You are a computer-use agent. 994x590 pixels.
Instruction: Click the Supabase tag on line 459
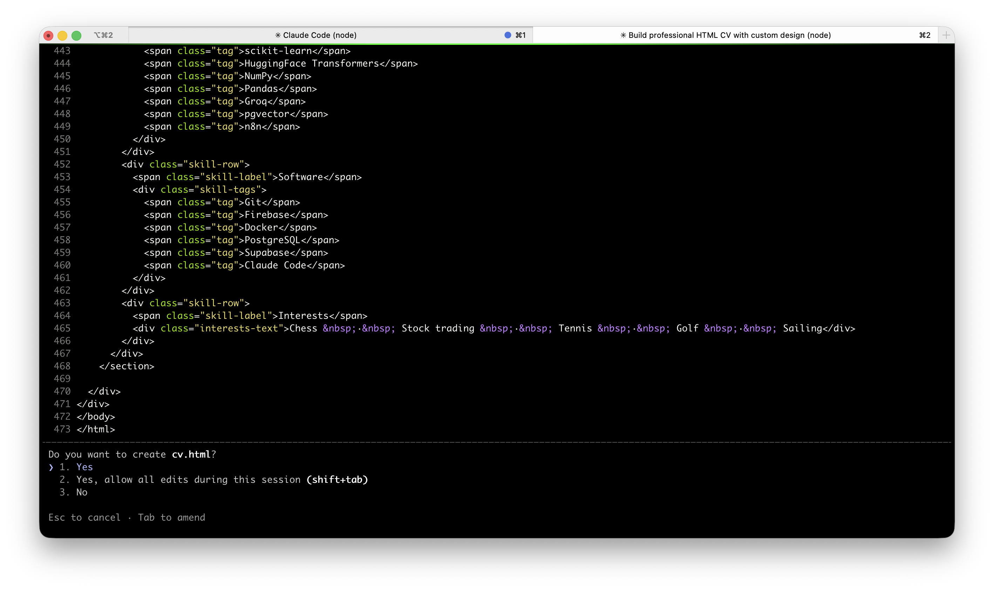236,253
